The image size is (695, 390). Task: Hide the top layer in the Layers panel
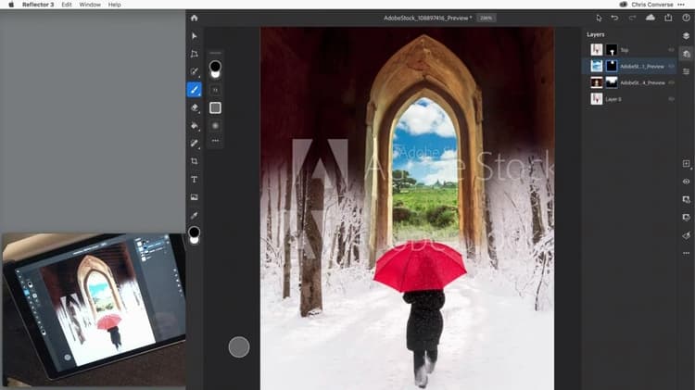[671, 50]
